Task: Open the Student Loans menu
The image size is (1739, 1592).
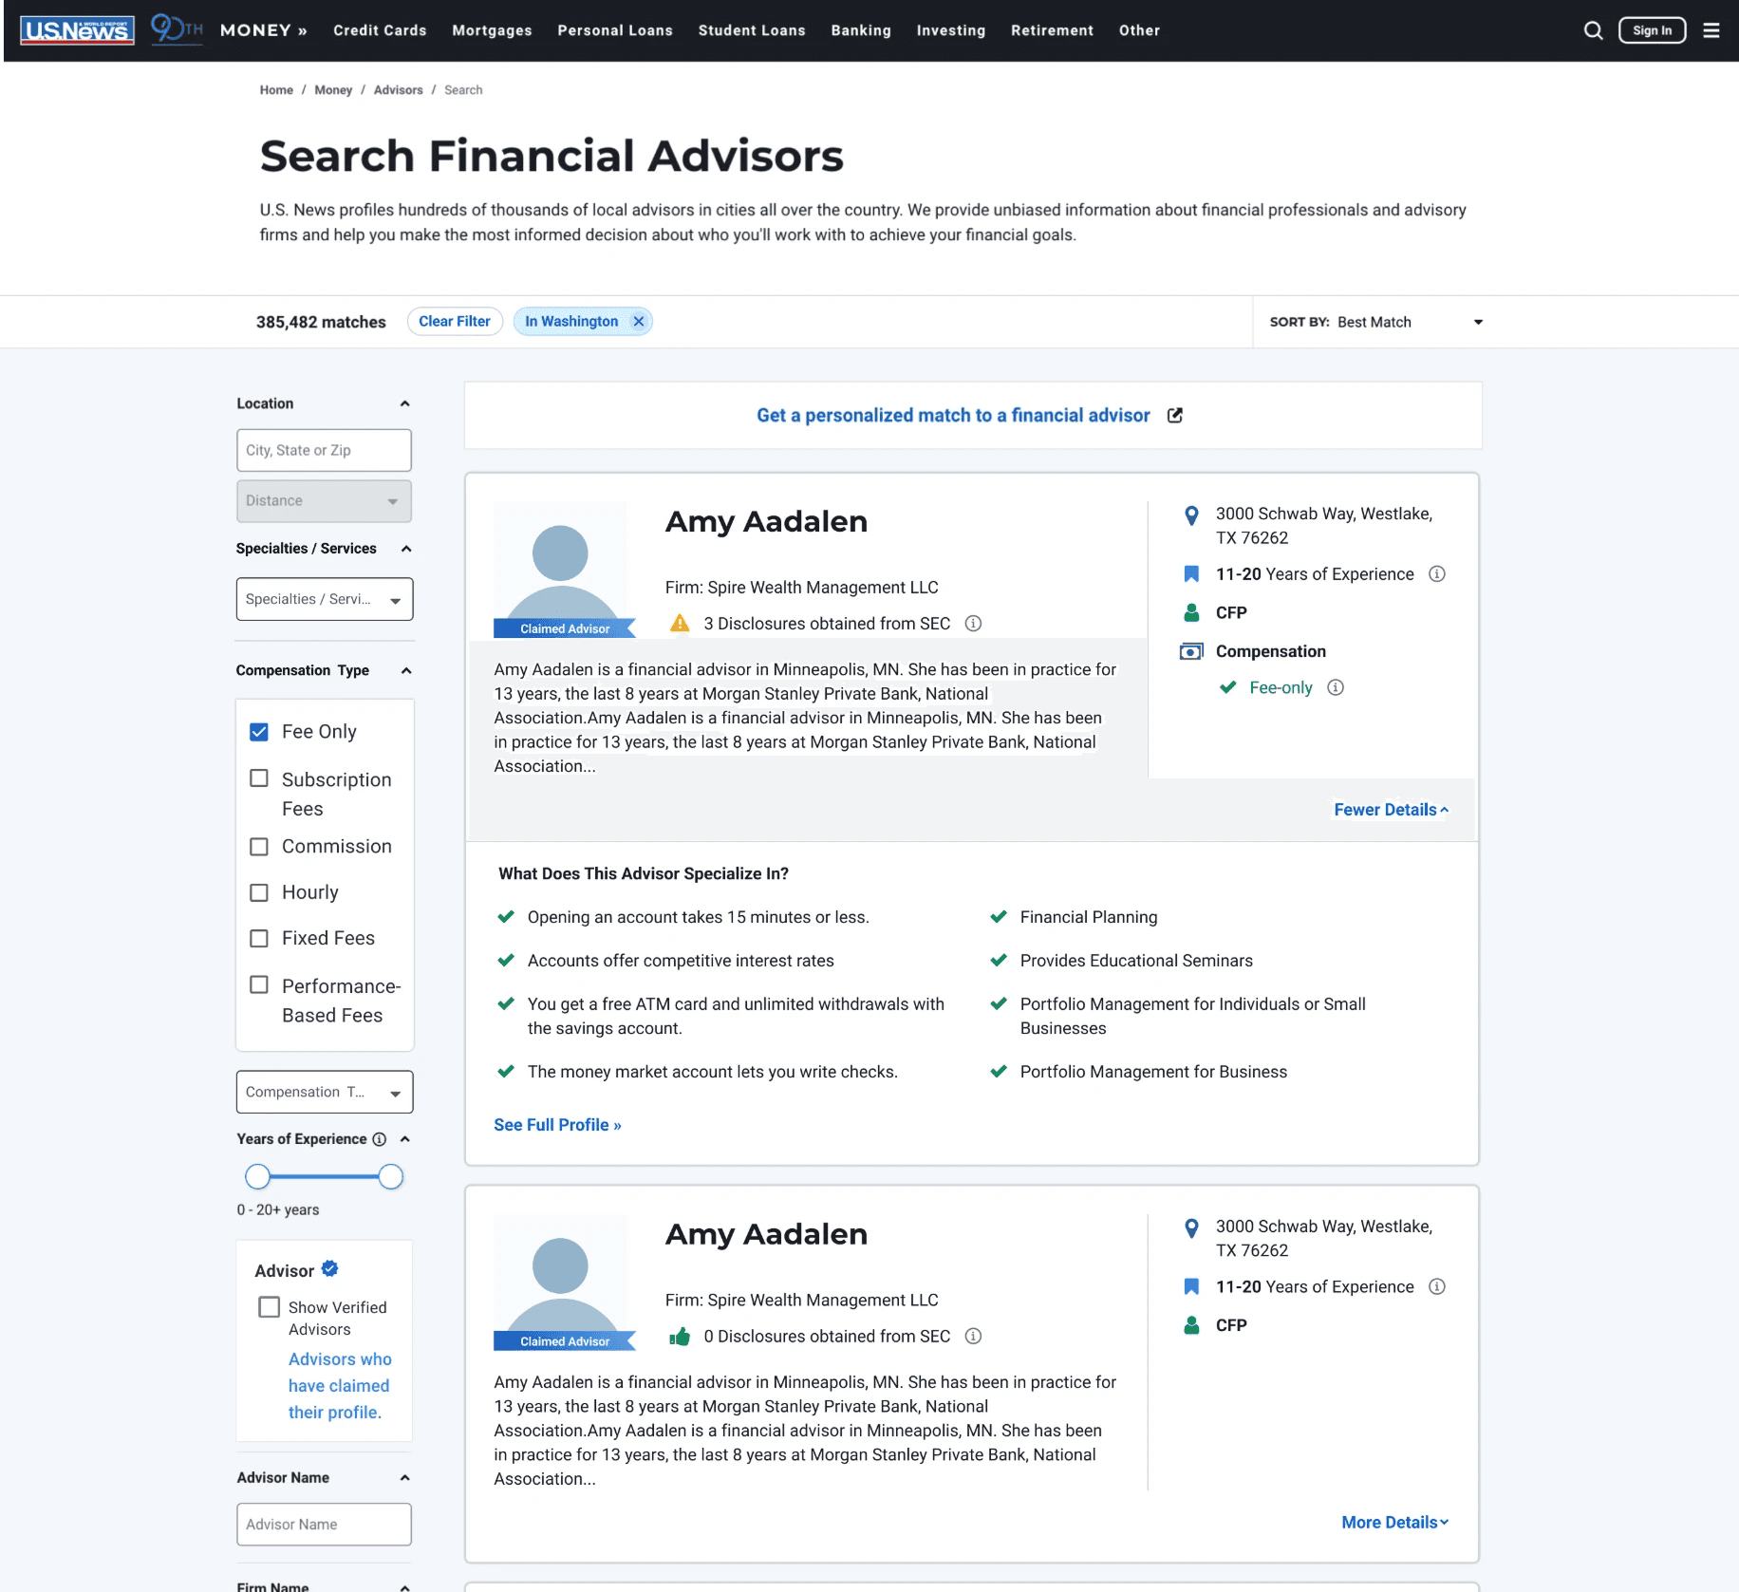Action: tap(752, 30)
